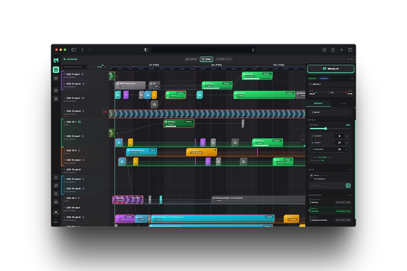Open the 200-15-dev1 Meshing dependency card
Screen dimensions: 407x271
pyautogui.click(x=331, y=201)
